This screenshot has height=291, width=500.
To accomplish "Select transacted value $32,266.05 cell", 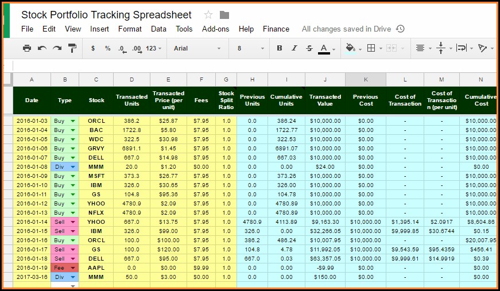I will pos(325,231).
